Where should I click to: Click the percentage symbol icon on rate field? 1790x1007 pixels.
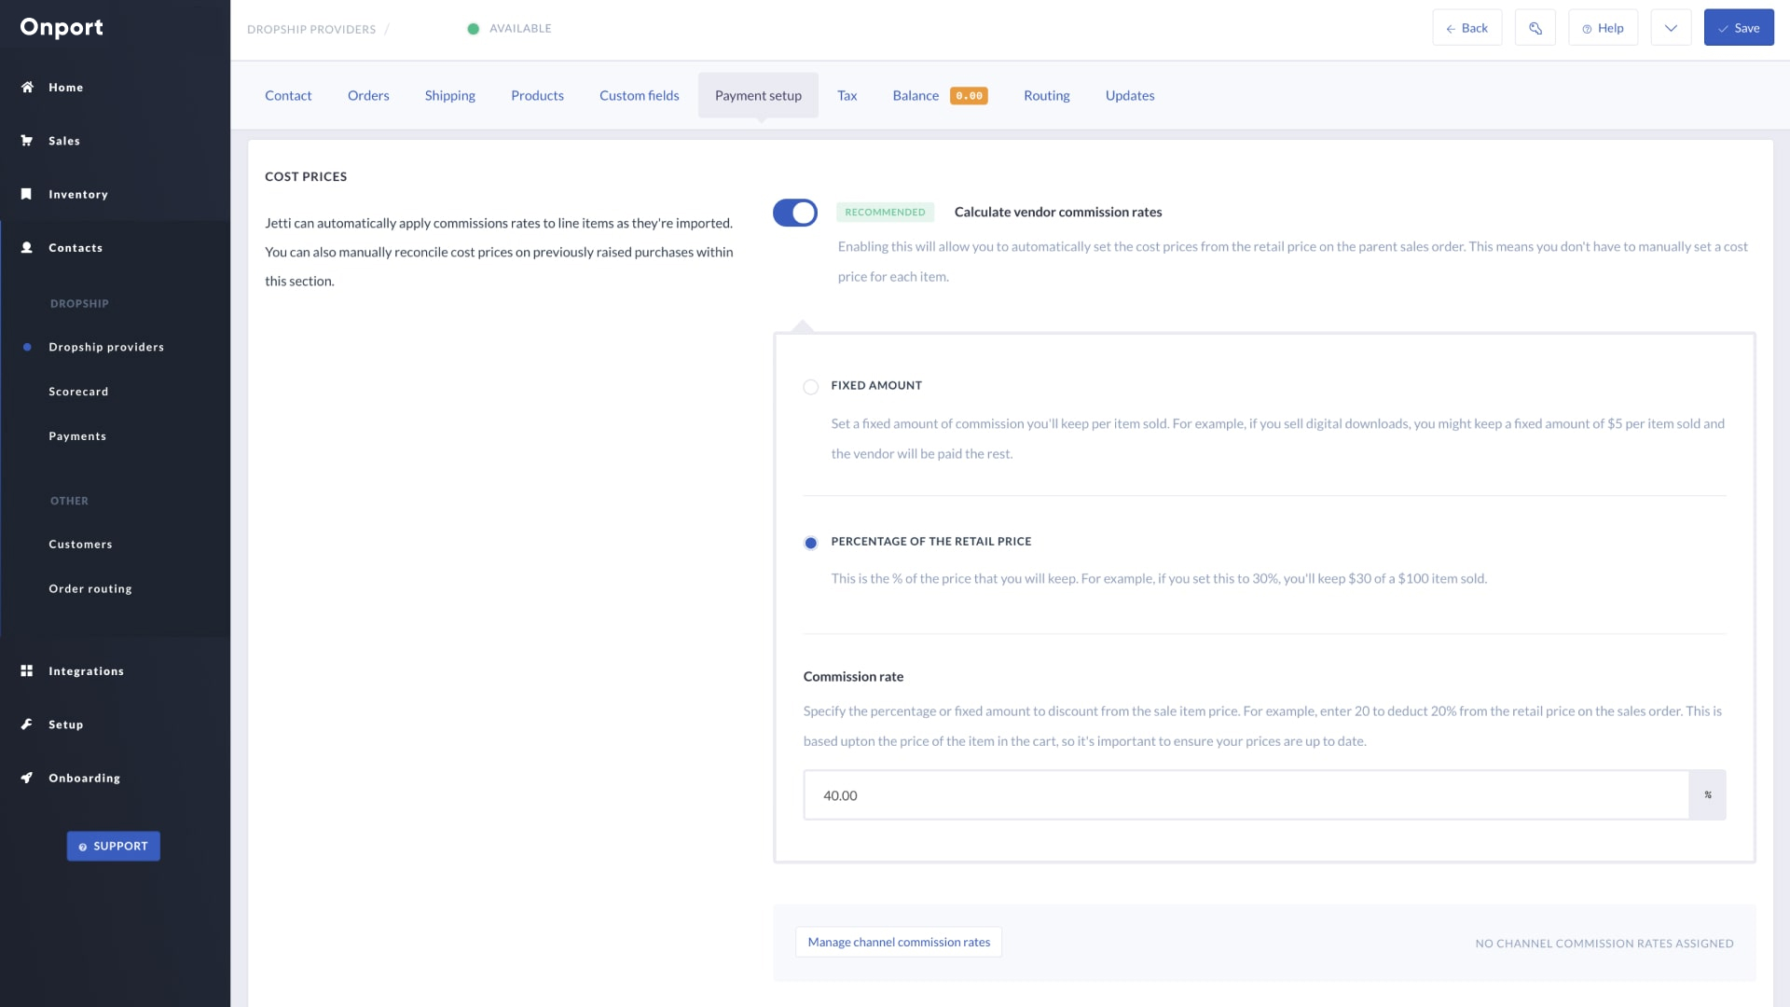[x=1708, y=795]
